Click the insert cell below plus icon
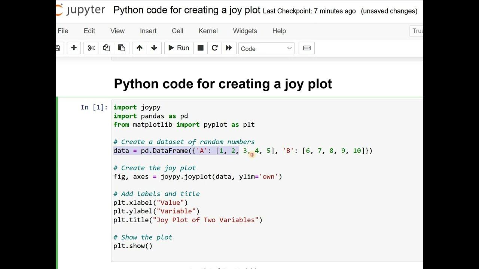The image size is (479, 269). tap(74, 48)
